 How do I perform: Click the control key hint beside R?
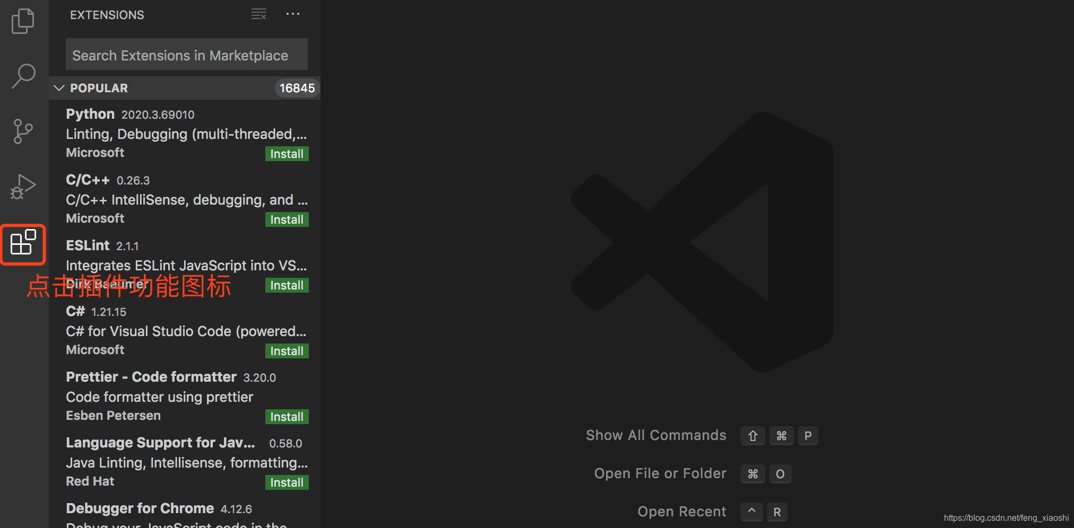pyautogui.click(x=752, y=512)
